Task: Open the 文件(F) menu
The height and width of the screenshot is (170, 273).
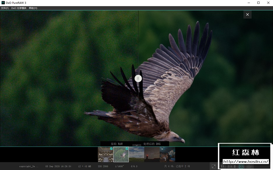Action: tap(5, 8)
